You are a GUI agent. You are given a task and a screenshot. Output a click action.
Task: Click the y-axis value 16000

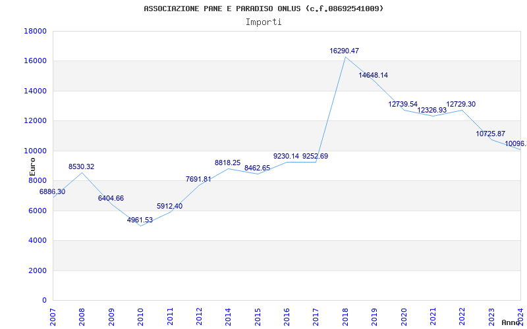[x=36, y=61]
